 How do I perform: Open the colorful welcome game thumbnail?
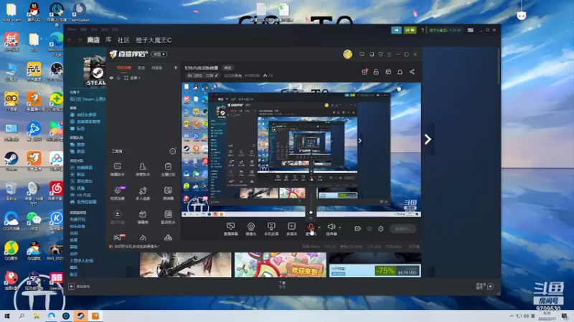point(280,265)
